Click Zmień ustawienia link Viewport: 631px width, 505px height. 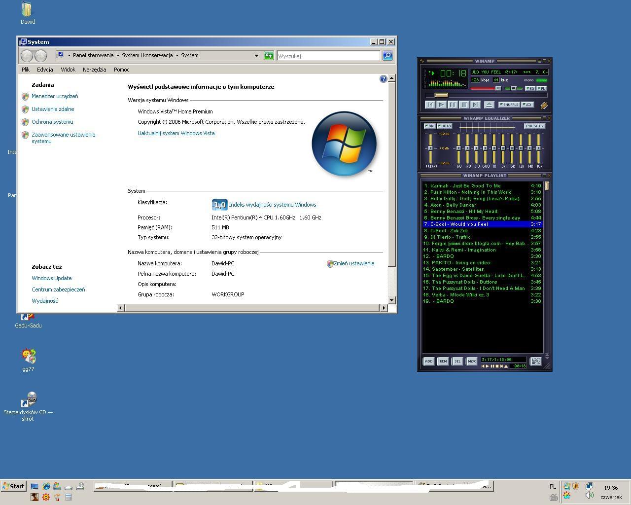point(354,263)
